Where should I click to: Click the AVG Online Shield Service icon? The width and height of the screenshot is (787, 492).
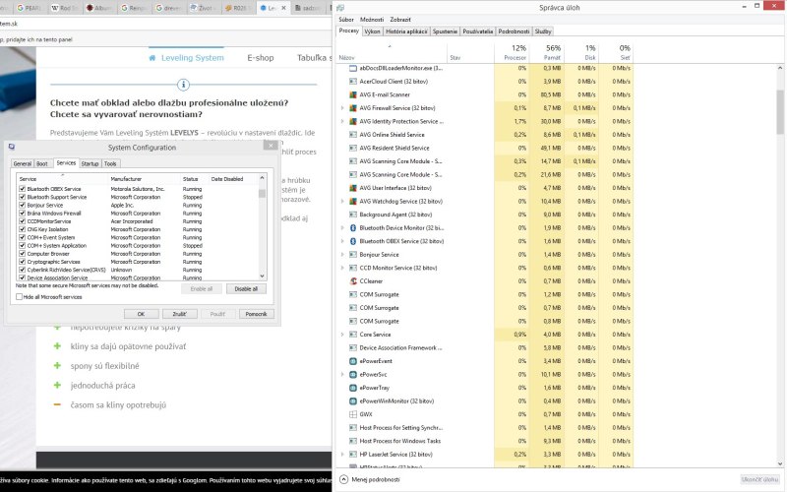tap(353, 135)
